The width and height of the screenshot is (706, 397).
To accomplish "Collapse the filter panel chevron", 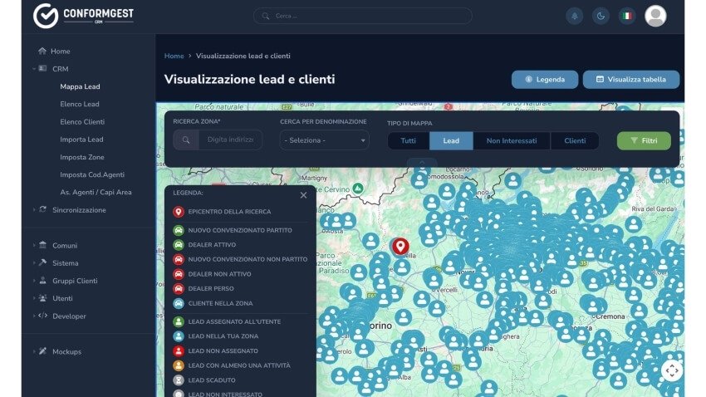I will click(x=422, y=163).
